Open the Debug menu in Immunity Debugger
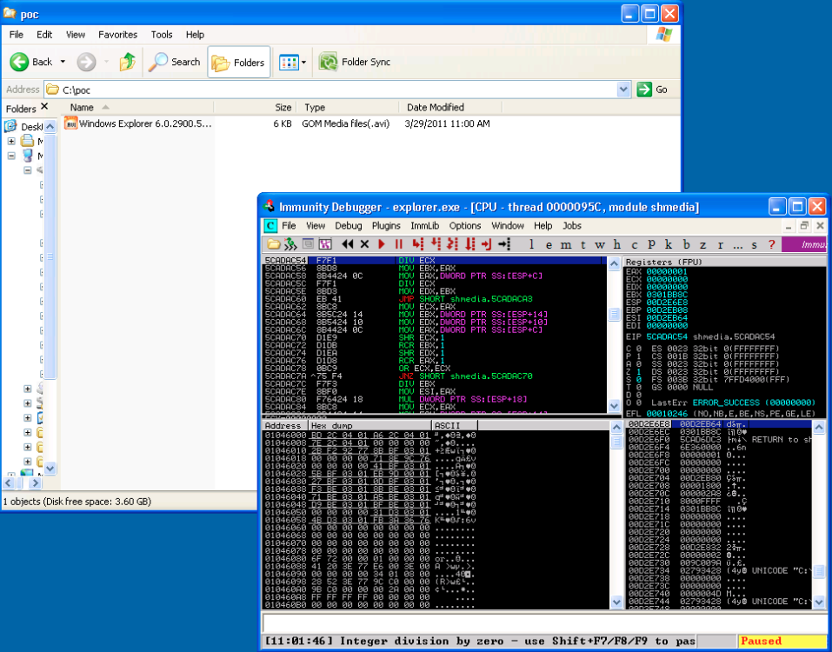 click(348, 225)
